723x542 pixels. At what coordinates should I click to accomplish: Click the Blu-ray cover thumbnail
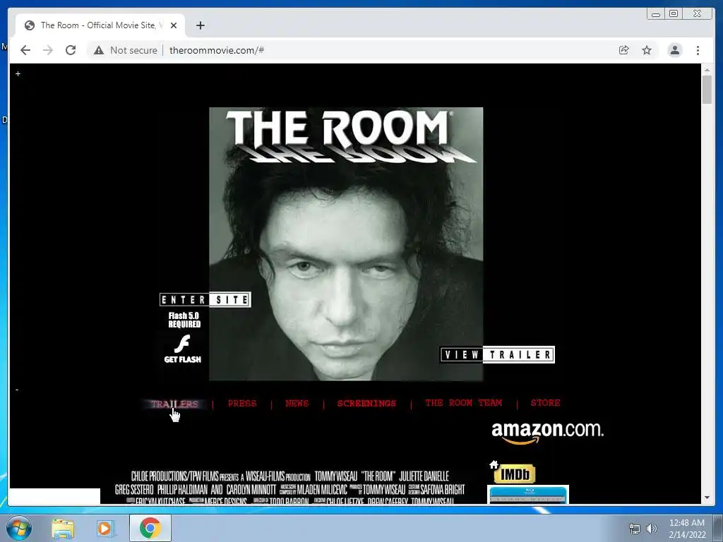(x=528, y=494)
